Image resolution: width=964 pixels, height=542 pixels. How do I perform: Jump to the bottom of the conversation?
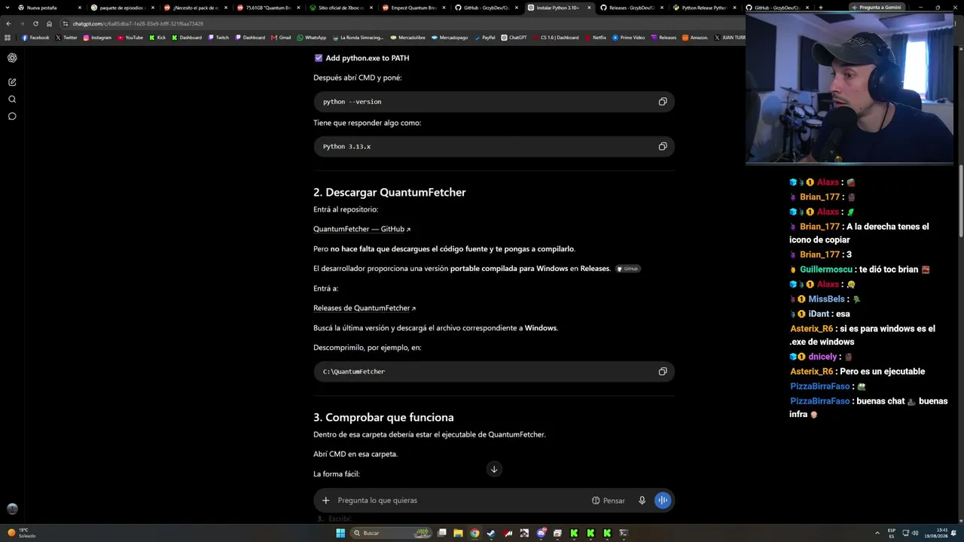coord(494,469)
